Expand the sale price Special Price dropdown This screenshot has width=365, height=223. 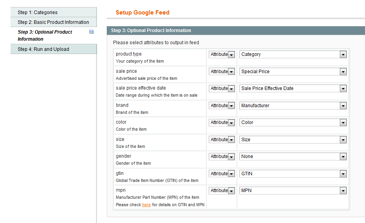(293, 72)
